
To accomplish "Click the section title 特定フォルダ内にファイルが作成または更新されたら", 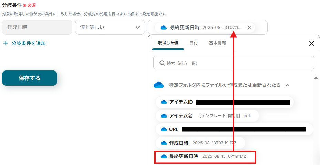I will (x=225, y=85).
